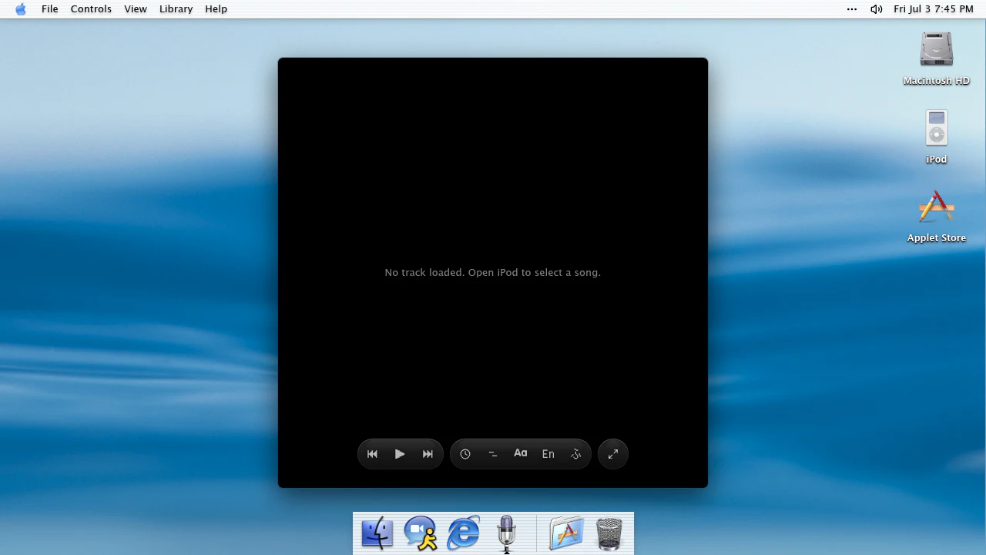Open the Aa font style option
This screenshot has width=986, height=555.
click(x=521, y=454)
